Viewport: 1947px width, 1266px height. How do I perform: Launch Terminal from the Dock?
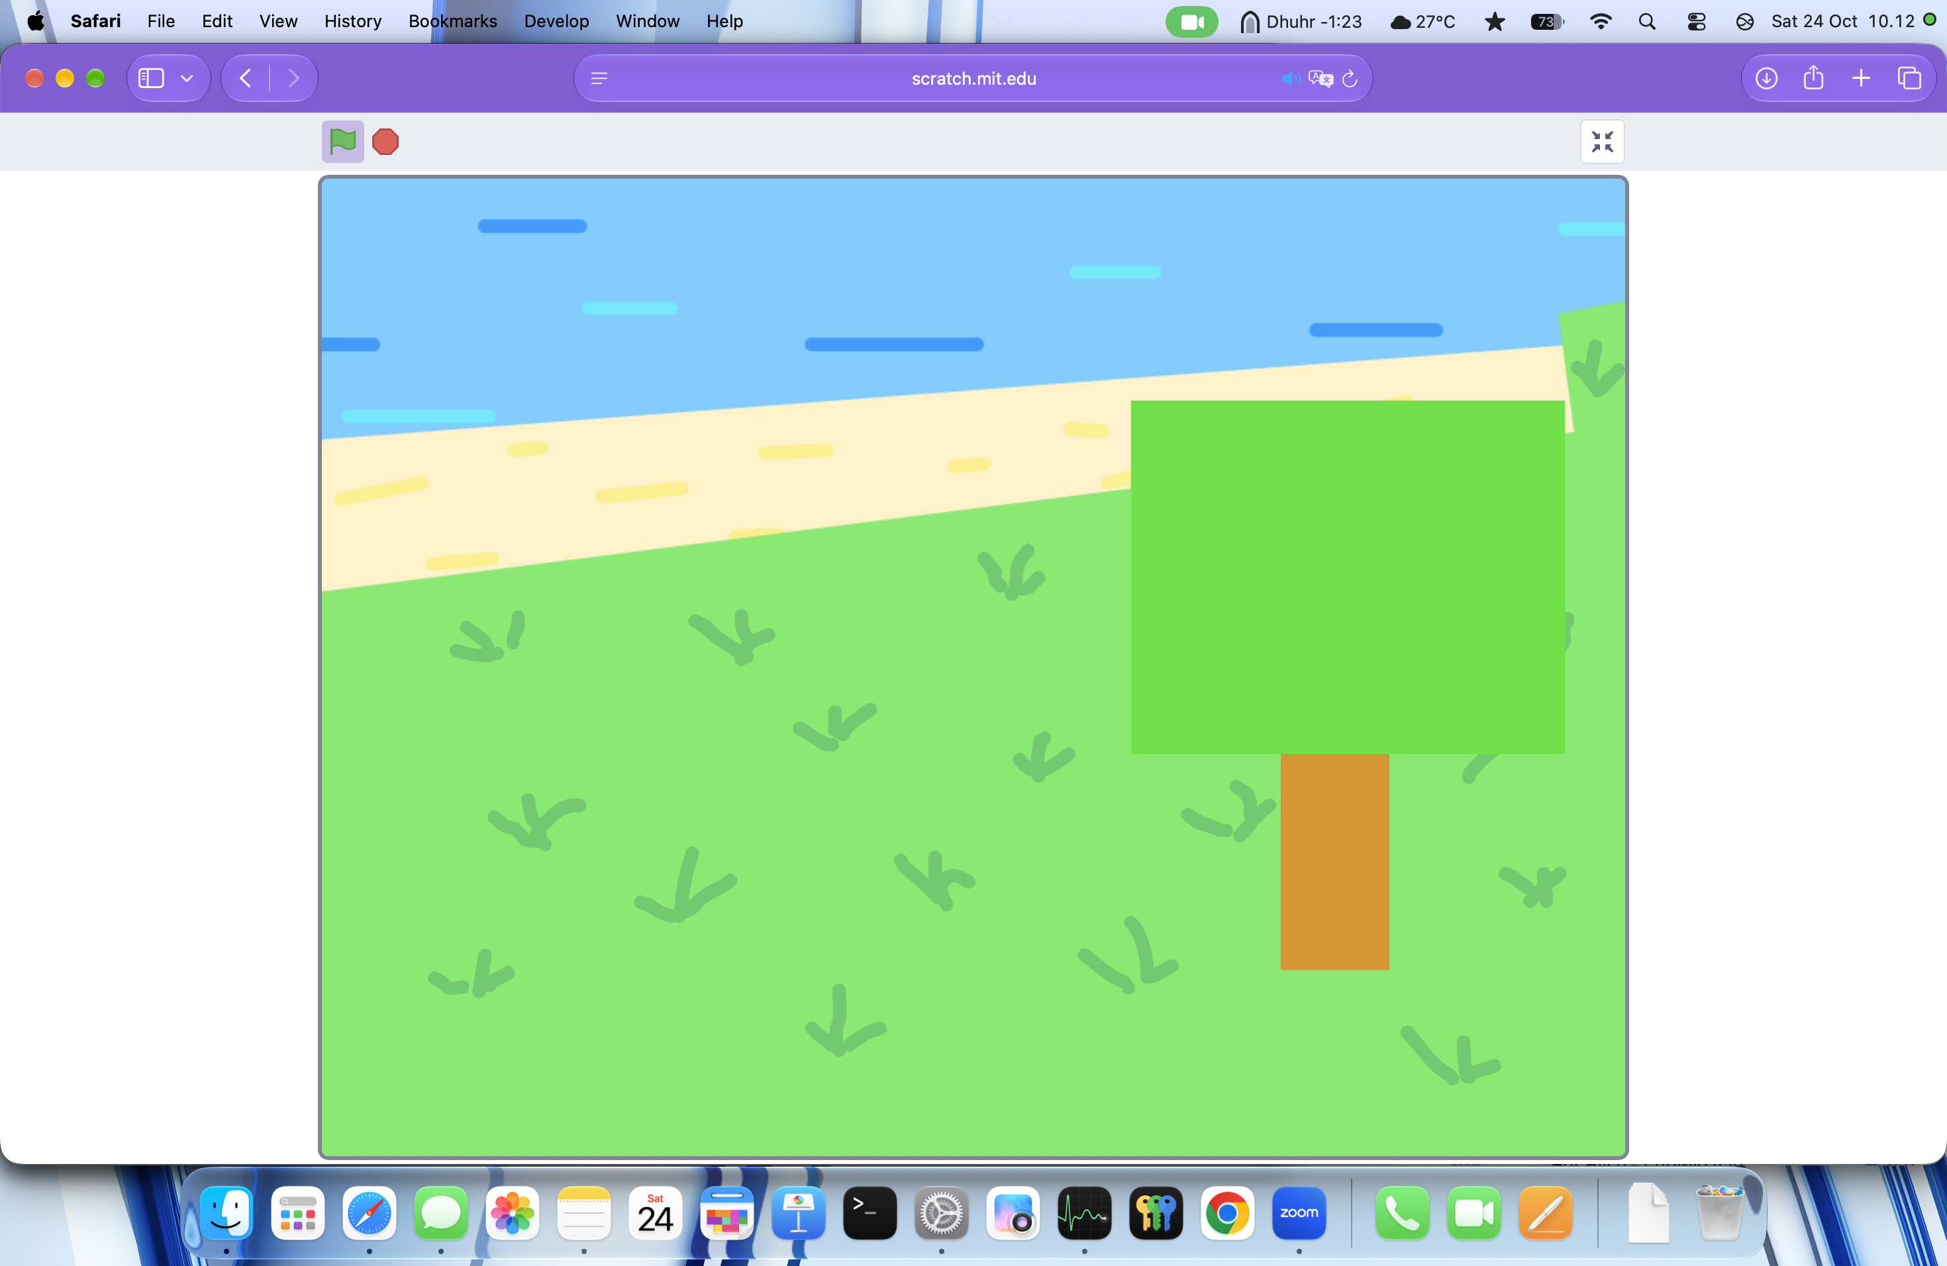click(x=870, y=1212)
